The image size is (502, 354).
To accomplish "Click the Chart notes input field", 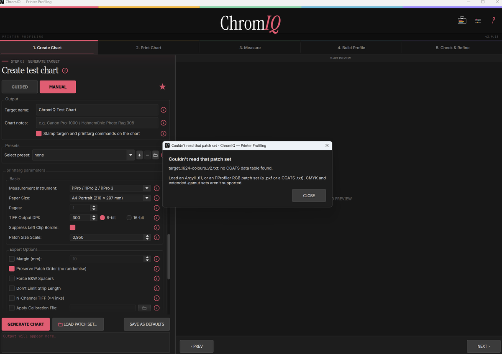I will coord(97,123).
